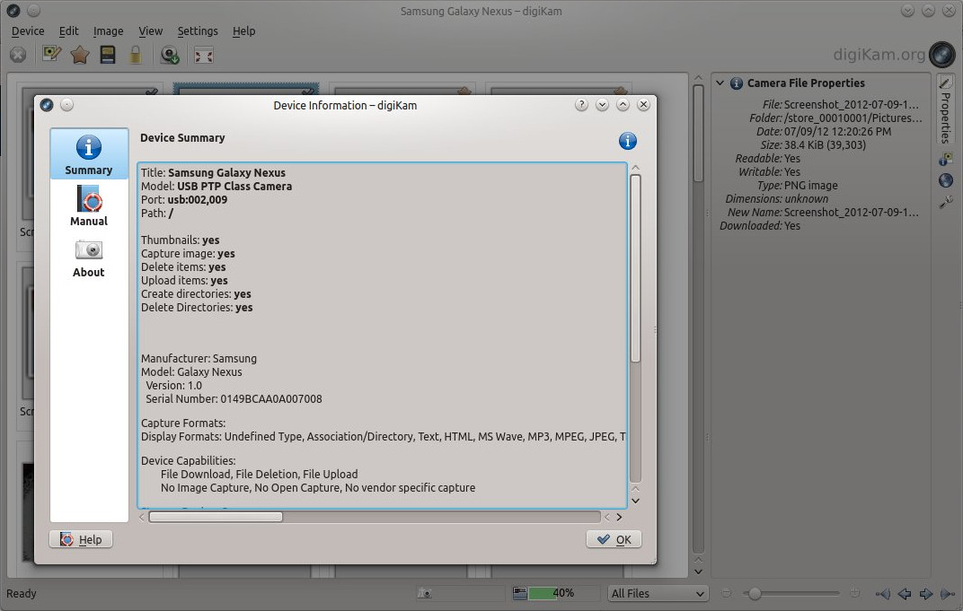Image resolution: width=963 pixels, height=611 pixels.
Task: Jump to the first item navigation arrow
Action: [x=882, y=593]
